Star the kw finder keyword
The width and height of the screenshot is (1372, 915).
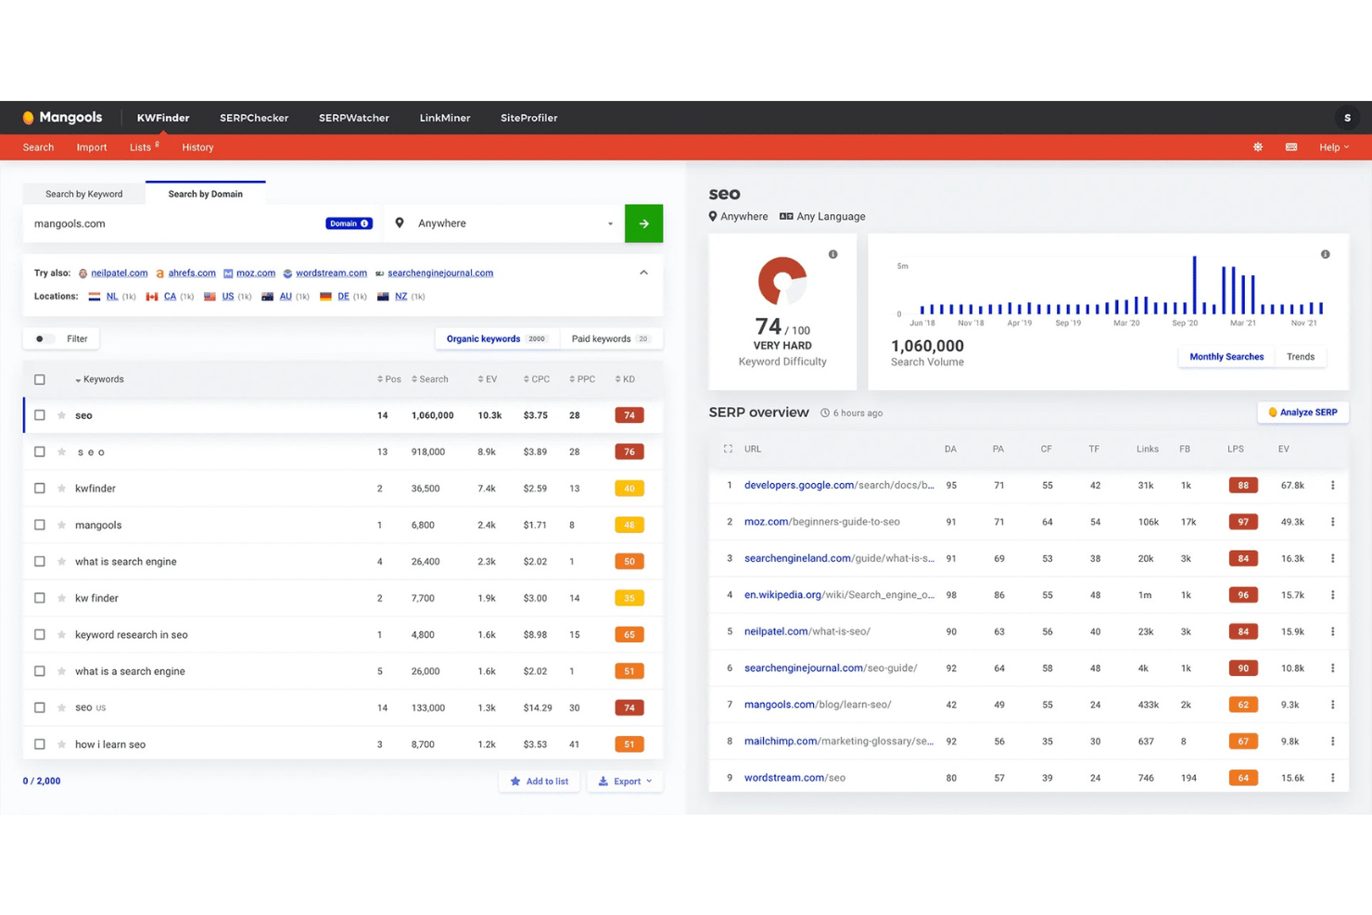coord(62,598)
